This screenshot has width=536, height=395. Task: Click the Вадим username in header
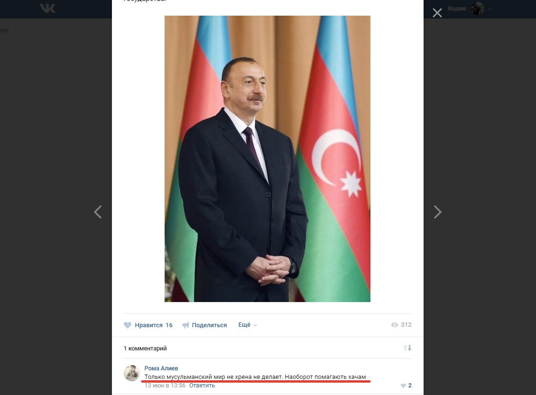tap(457, 9)
